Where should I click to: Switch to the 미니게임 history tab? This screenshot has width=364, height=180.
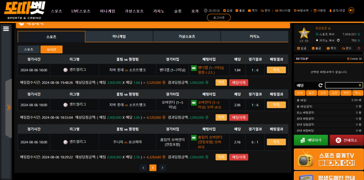click(119, 37)
